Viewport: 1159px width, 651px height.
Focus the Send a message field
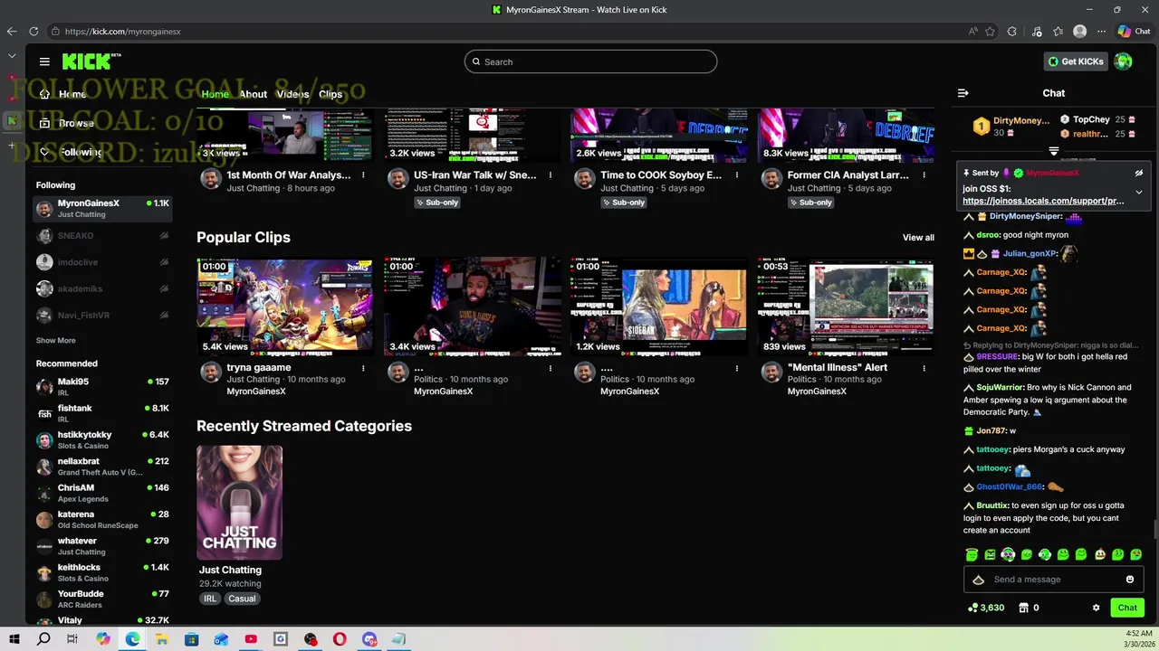click(1053, 580)
